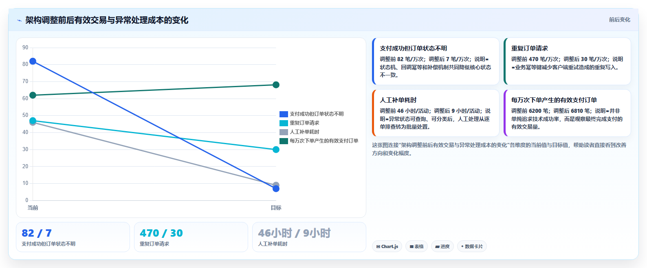647x268 pixels.
Task: Select the gray data point at 9 (目标)
Action: point(276,185)
